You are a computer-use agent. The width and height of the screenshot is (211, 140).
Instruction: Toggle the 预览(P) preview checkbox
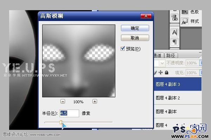[123, 49]
